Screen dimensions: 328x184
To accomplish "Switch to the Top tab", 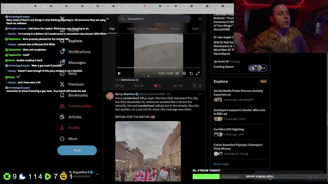I will tap(112, 29).
